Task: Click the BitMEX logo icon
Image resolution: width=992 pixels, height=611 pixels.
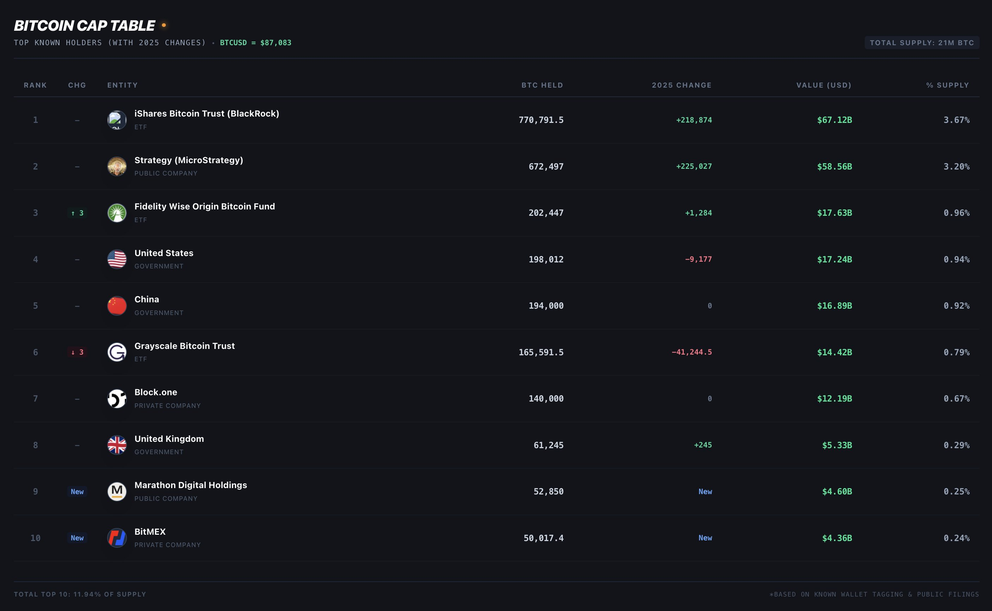Action: (117, 538)
